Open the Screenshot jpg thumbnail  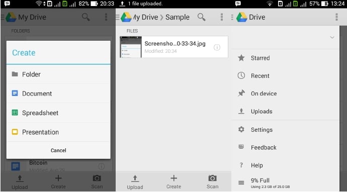131,47
